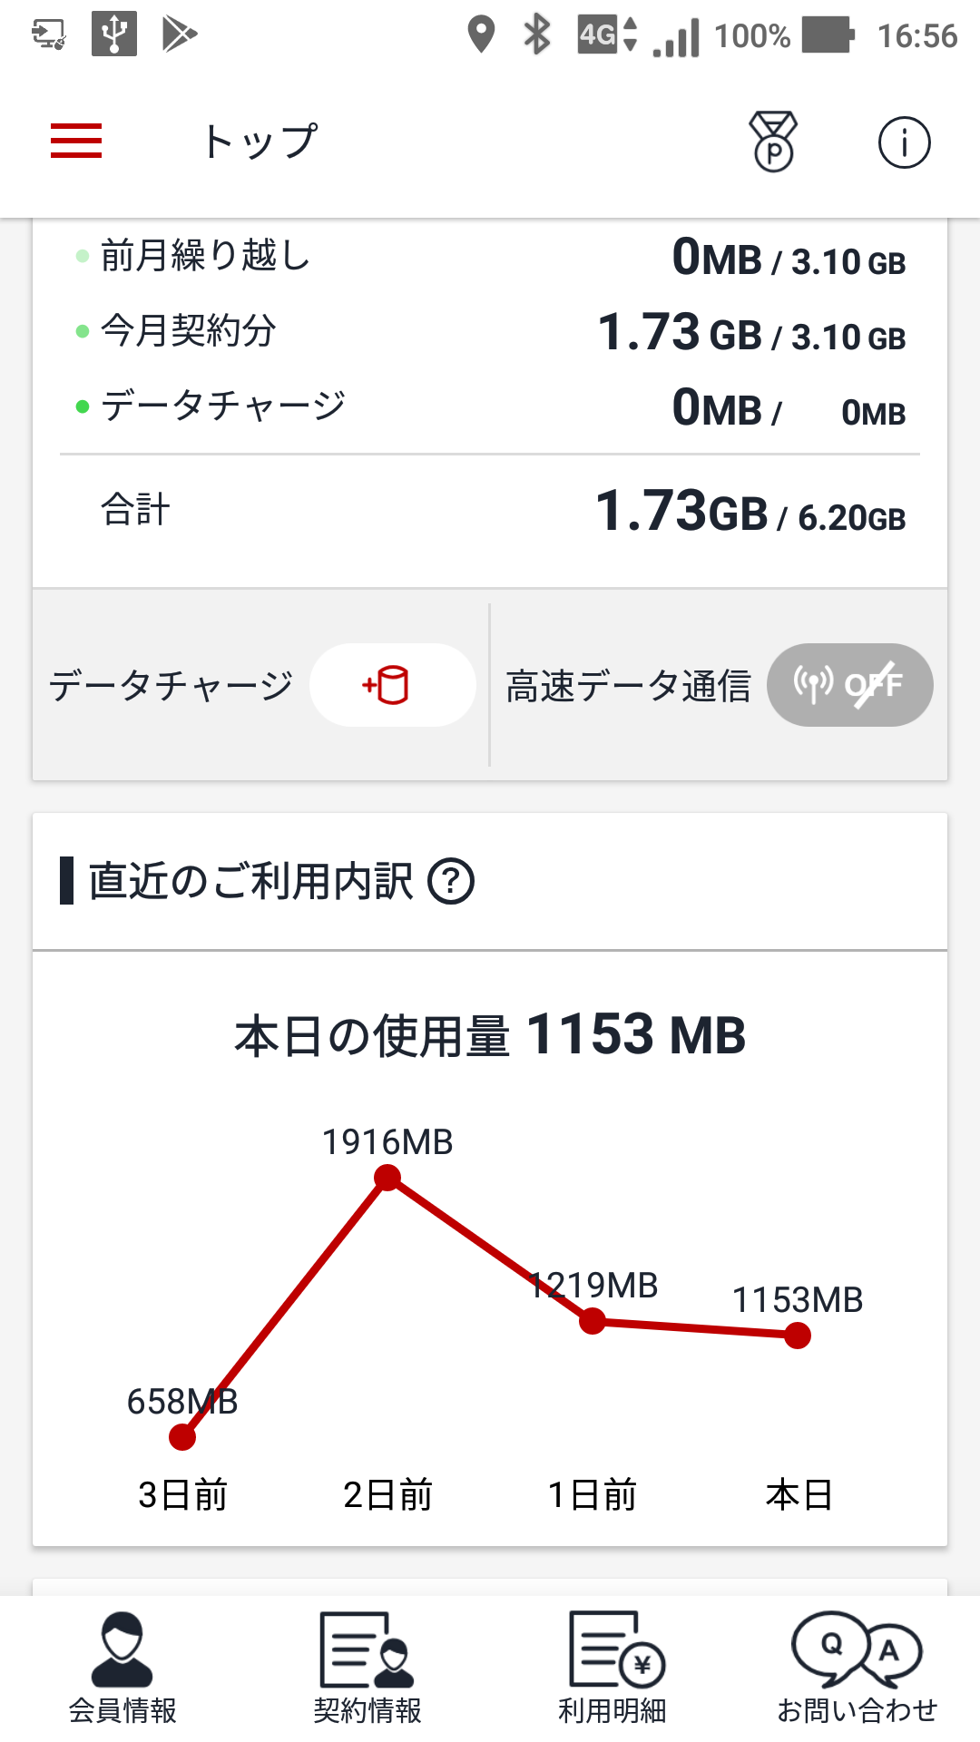Open help for 直近のご利用内訳

pos(451,881)
